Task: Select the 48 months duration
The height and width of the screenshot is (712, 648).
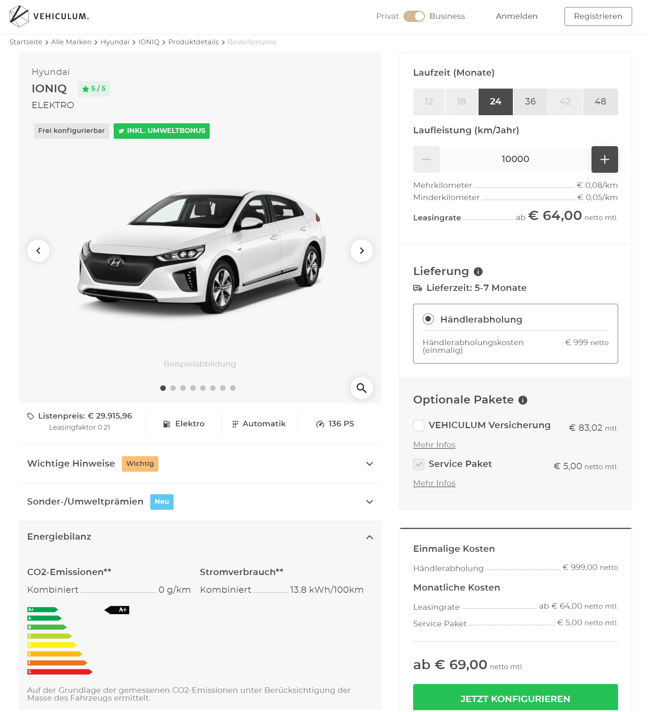Action: (x=600, y=102)
